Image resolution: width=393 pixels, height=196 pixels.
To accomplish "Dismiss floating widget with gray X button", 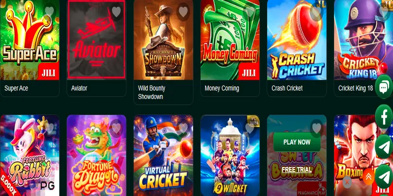I will coord(347,182).
